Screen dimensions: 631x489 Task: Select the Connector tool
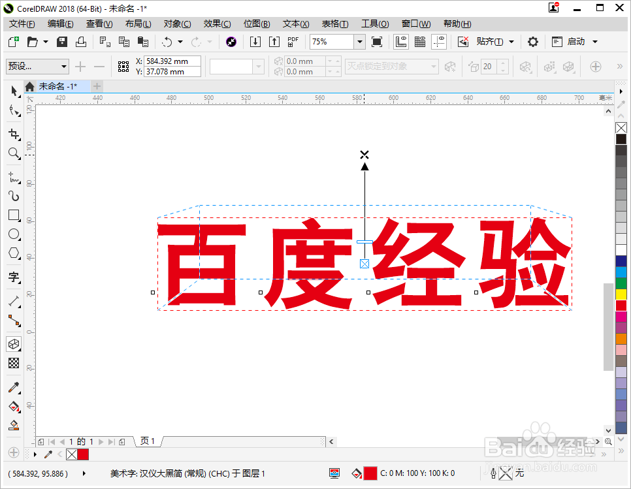coord(14,320)
